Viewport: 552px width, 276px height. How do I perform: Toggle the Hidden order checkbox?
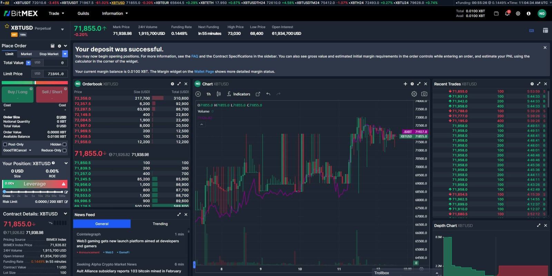[65, 144]
